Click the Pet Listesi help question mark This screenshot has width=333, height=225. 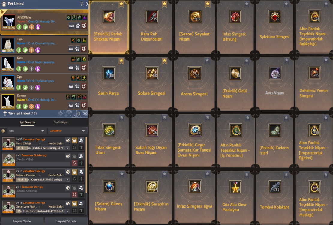tap(82, 4)
